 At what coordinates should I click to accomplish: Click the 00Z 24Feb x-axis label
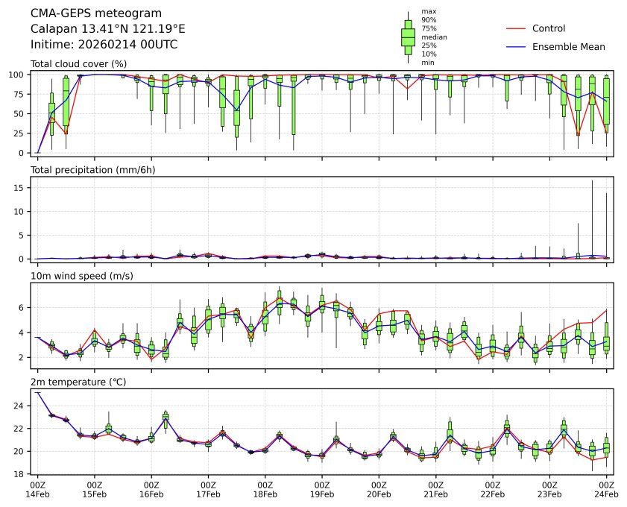coord(606,488)
